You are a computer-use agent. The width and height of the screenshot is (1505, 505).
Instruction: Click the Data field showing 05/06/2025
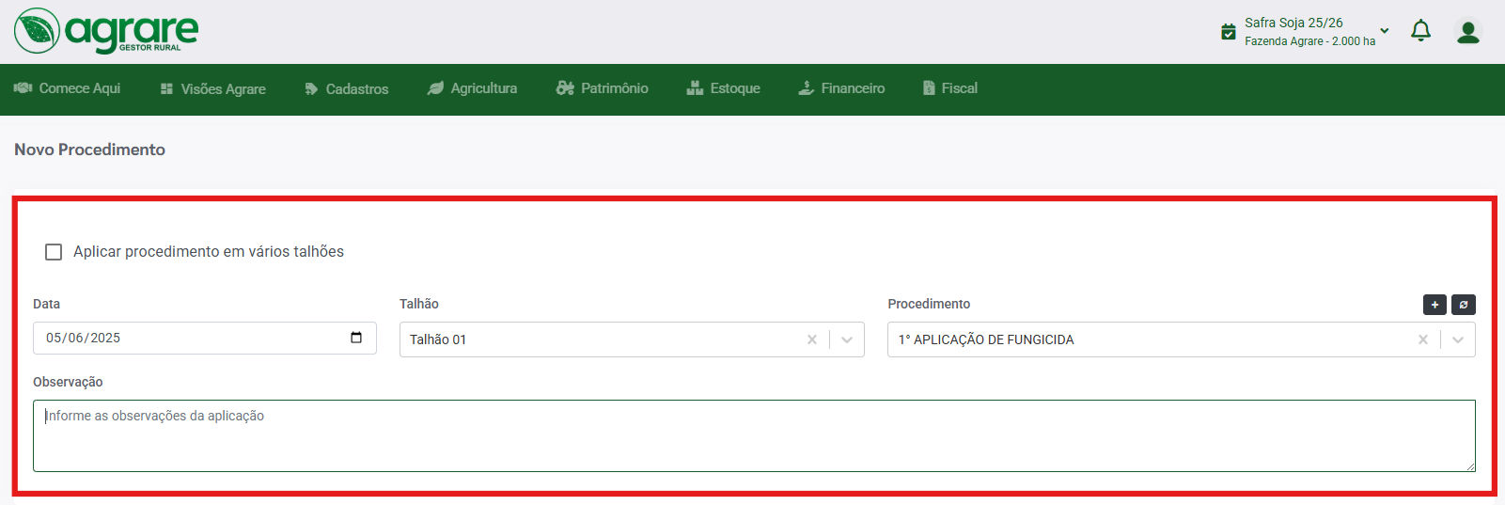205,339
